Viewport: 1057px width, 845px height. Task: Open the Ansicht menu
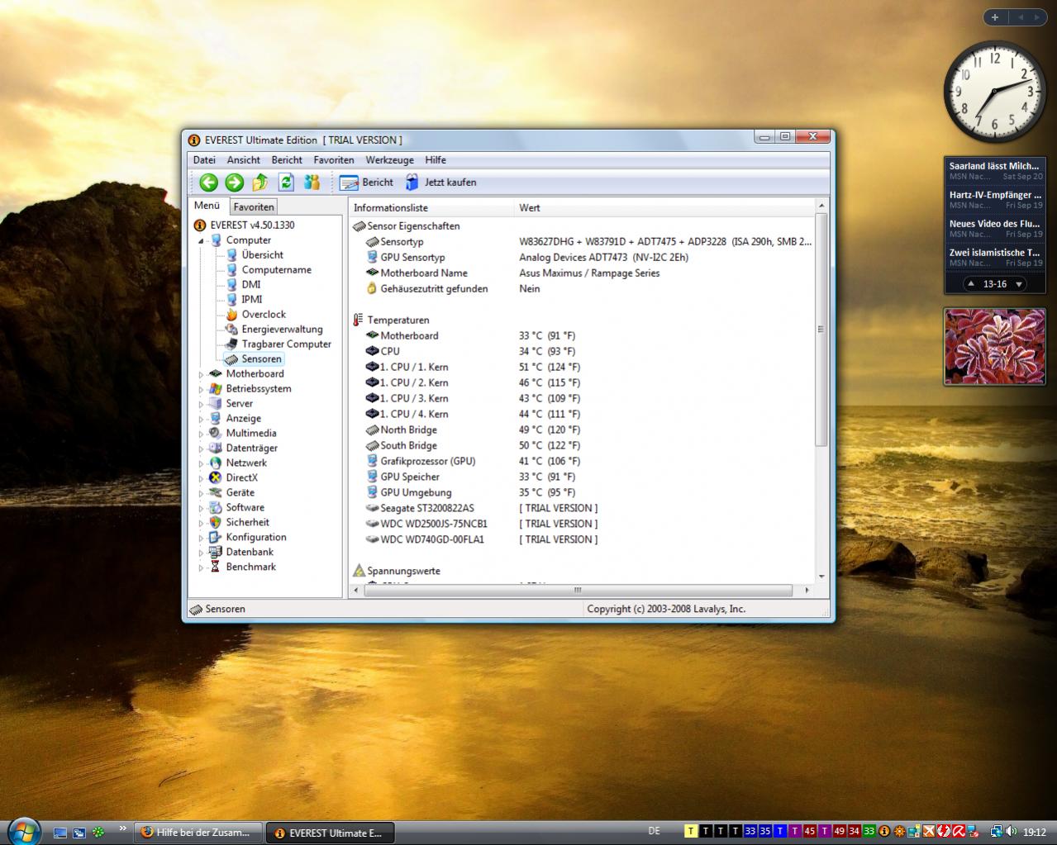click(244, 160)
